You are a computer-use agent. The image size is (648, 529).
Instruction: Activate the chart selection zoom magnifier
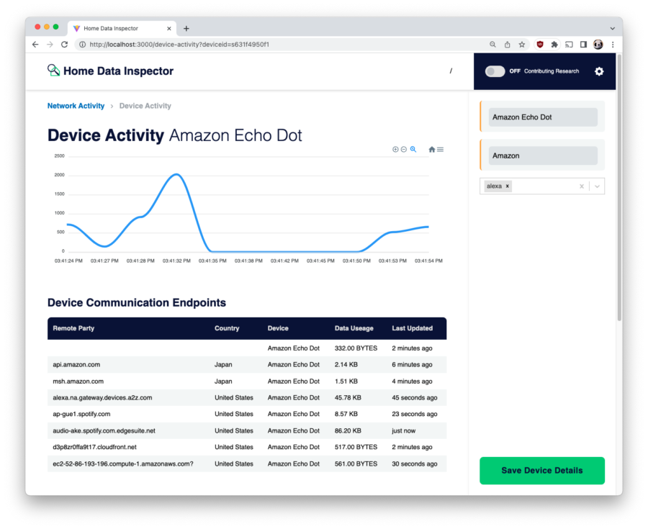[x=413, y=150]
